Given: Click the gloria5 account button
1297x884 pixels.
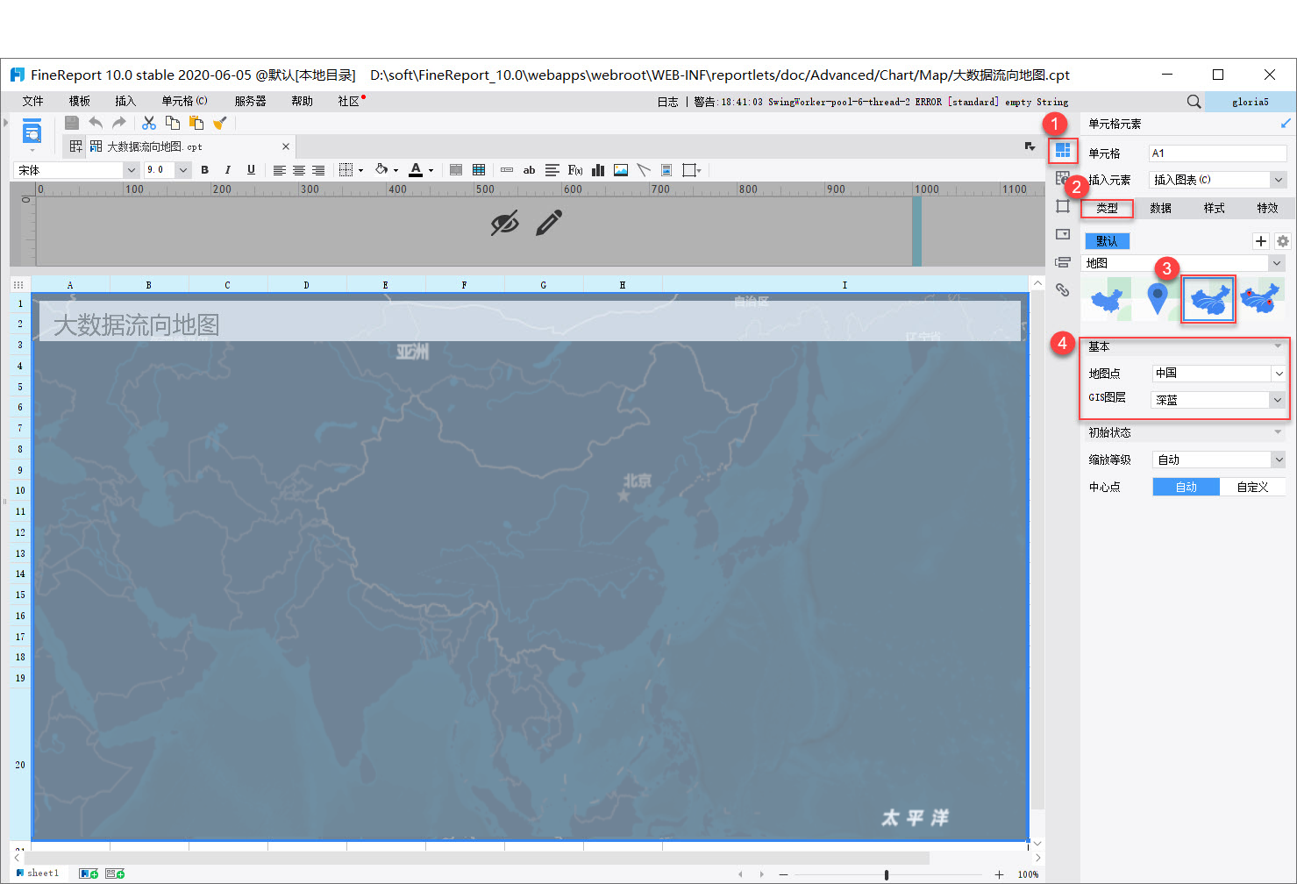Looking at the screenshot, I should coord(1251,102).
